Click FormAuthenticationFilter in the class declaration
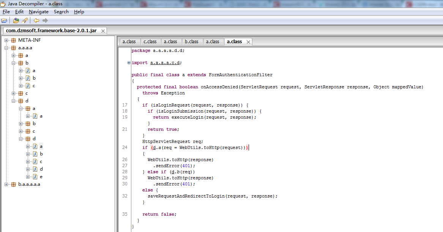Viewport: 443px width, 232px height. pos(241,75)
